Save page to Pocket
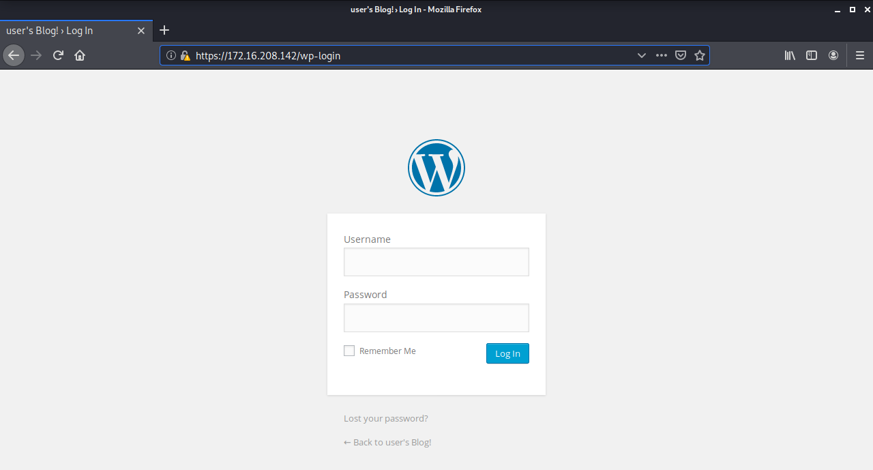 680,56
